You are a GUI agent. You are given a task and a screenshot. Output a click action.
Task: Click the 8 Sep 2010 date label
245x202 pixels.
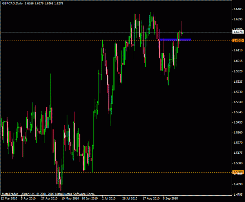coord(170,198)
